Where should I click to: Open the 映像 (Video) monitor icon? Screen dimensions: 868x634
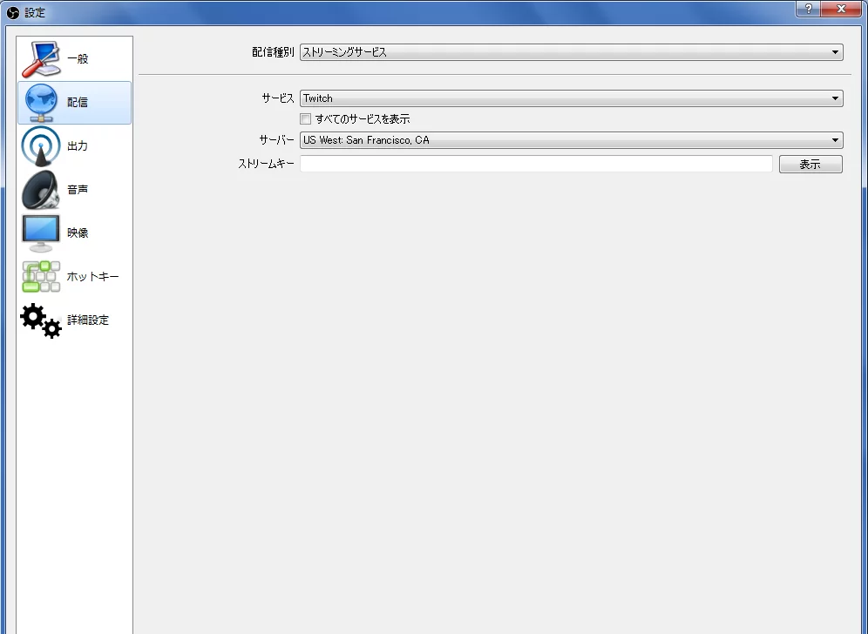[x=41, y=233]
